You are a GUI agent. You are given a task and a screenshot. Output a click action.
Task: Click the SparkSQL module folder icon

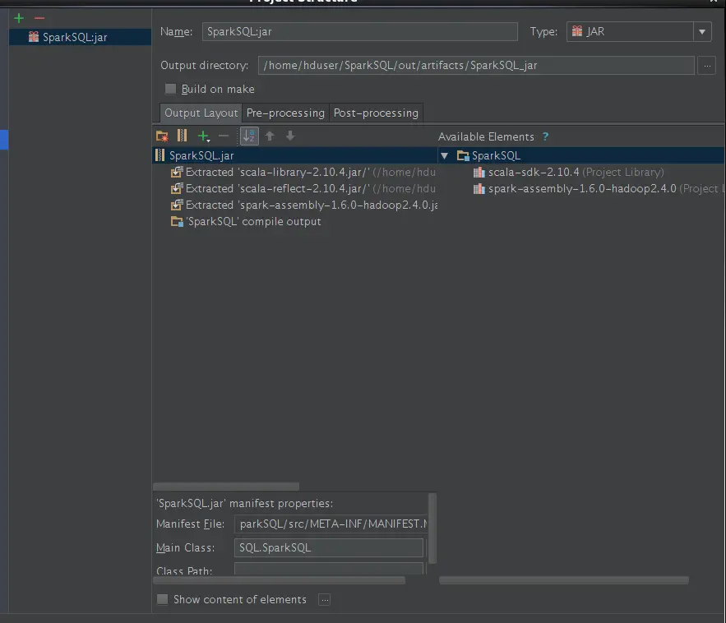click(463, 156)
